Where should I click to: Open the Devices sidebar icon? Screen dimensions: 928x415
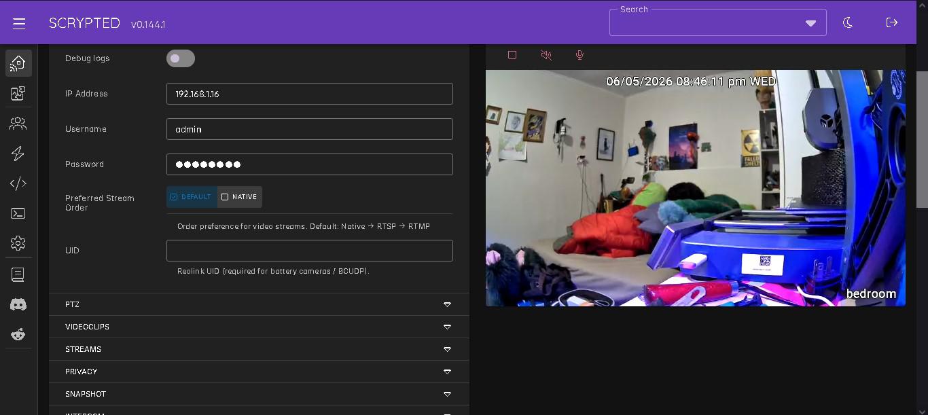(18, 63)
